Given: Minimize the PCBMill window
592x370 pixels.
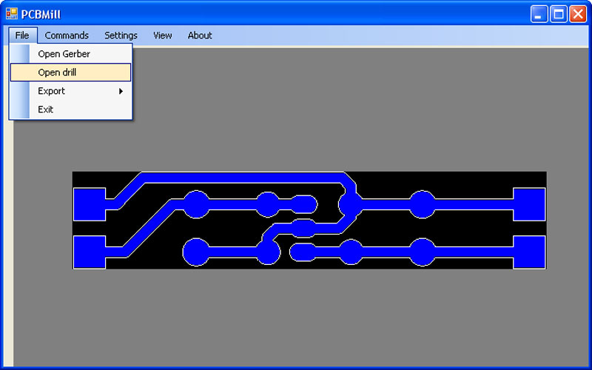Looking at the screenshot, I should [x=539, y=14].
